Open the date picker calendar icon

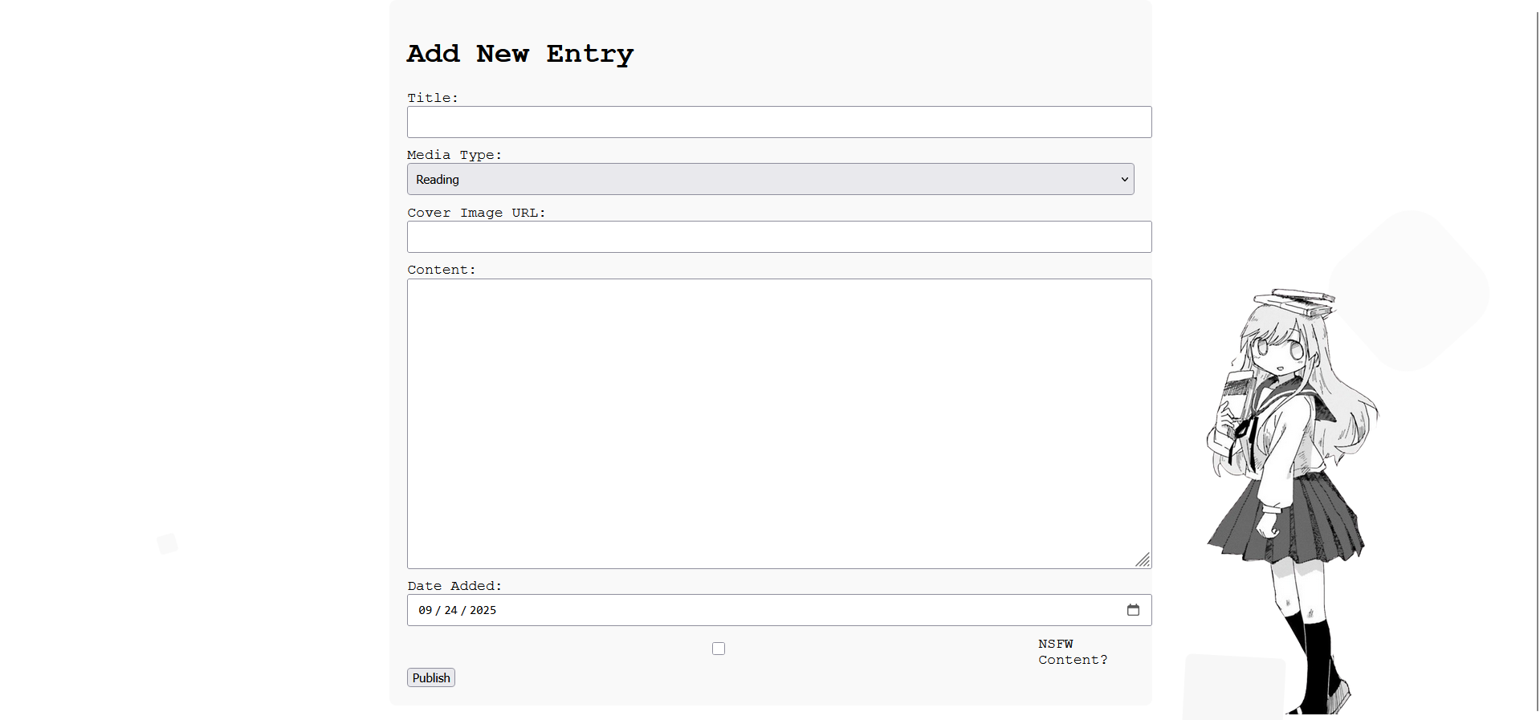click(x=1133, y=610)
